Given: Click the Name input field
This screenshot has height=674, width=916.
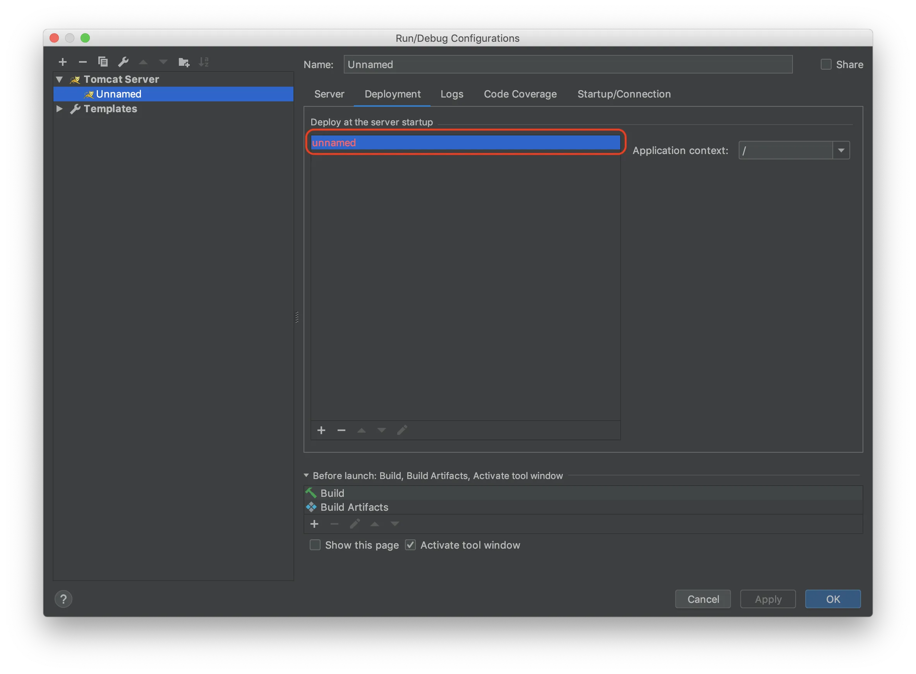Looking at the screenshot, I should pyautogui.click(x=568, y=64).
